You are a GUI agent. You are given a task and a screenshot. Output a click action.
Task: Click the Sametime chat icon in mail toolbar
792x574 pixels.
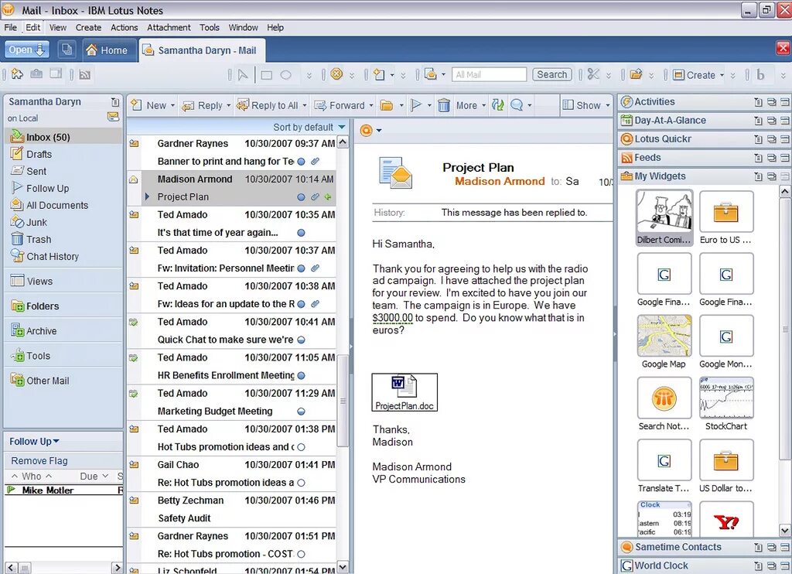pos(517,105)
